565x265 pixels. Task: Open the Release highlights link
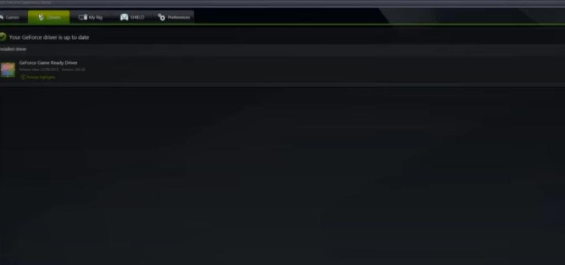coord(41,77)
